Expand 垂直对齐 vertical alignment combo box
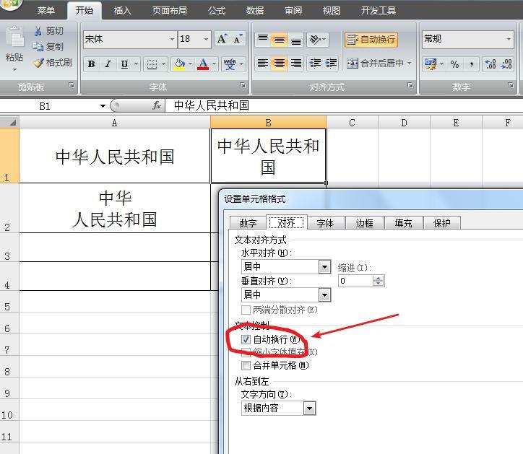The image size is (523, 454). point(324,294)
